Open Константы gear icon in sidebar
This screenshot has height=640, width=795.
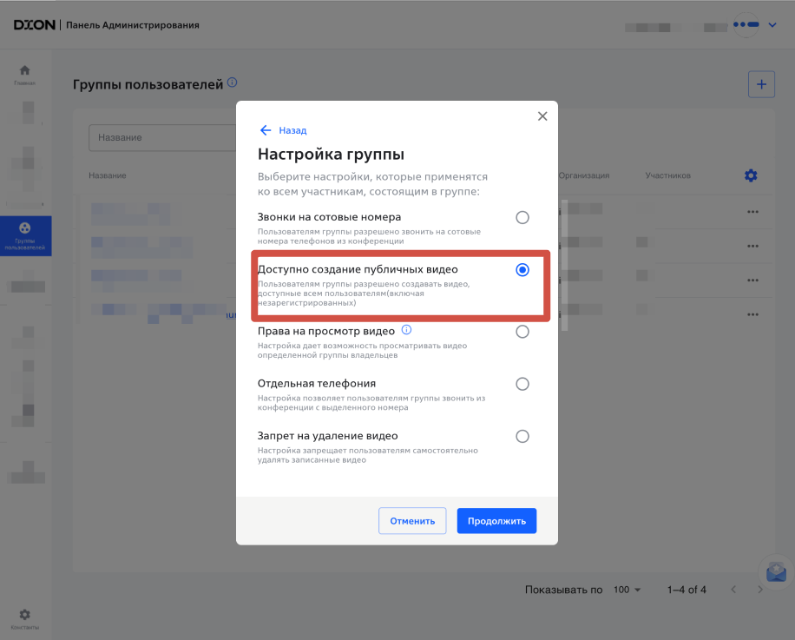click(x=24, y=617)
